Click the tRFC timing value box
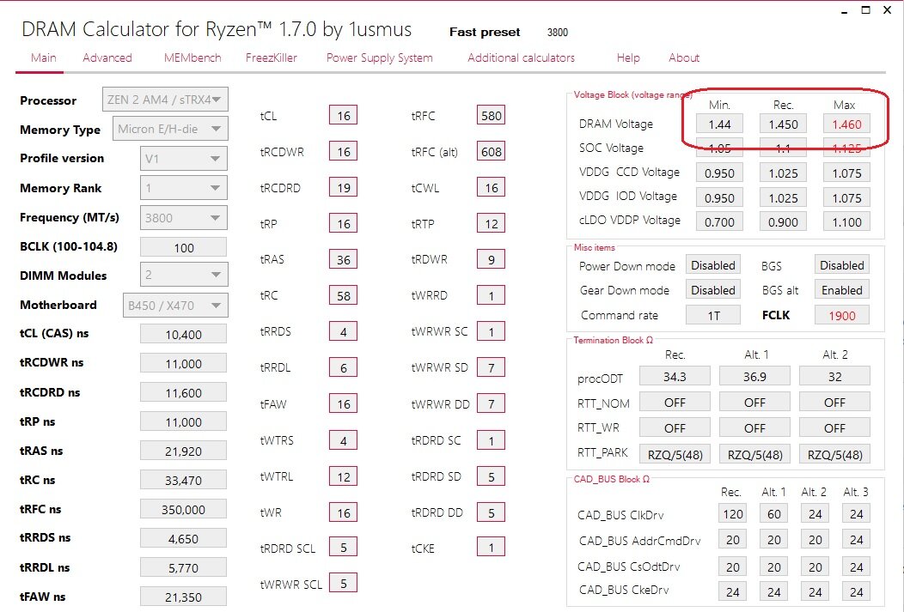 tap(491, 116)
